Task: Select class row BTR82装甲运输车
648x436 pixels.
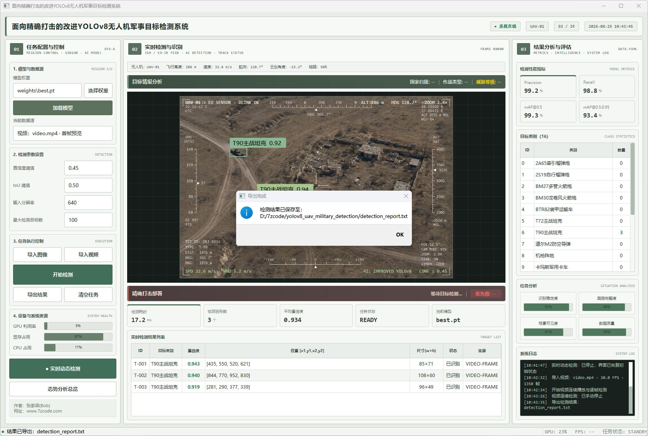Action: tap(575, 210)
